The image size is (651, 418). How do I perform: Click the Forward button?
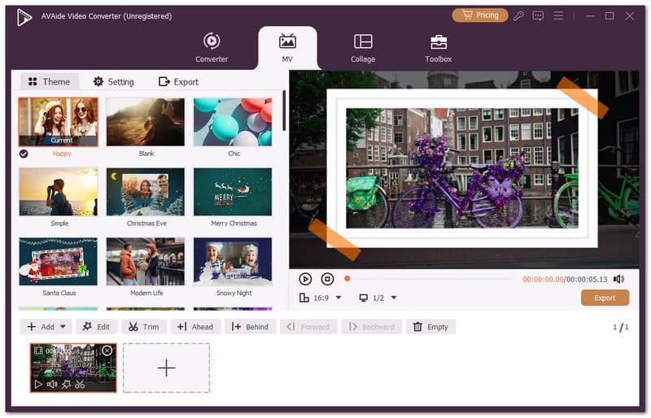[x=308, y=327]
